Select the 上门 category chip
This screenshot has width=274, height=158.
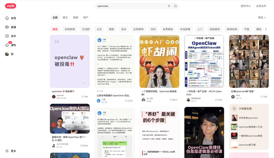[x=200, y=29]
